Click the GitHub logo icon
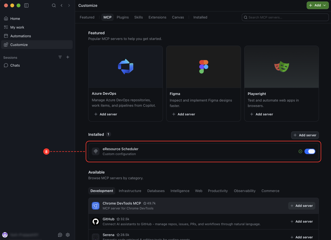 click(x=95, y=222)
